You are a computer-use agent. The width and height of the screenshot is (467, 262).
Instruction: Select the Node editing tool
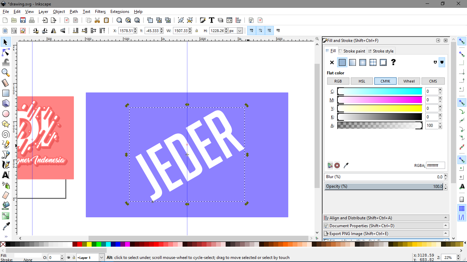(5, 52)
